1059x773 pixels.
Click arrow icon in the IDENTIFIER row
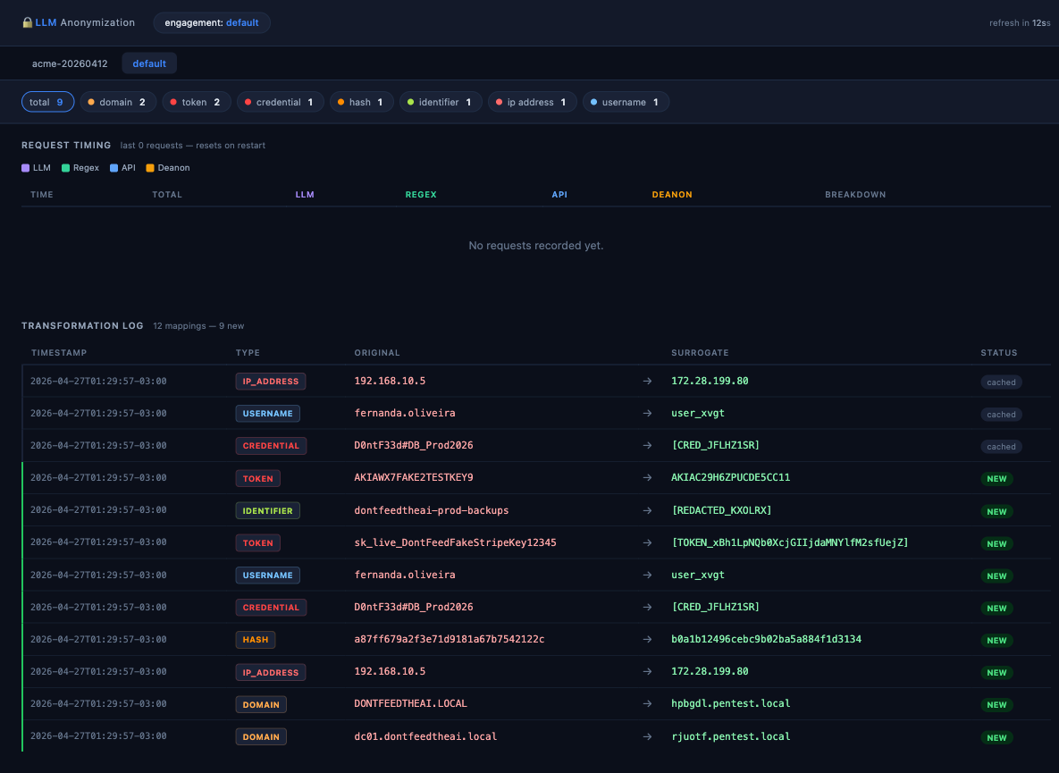coord(647,510)
